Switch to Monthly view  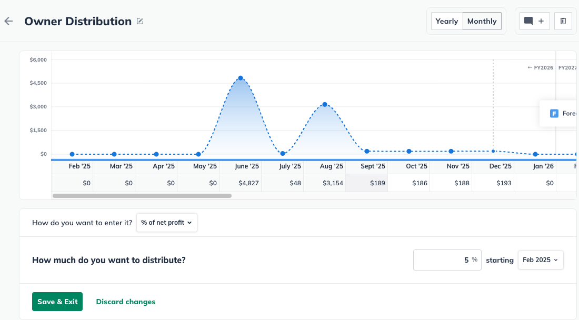coord(482,21)
